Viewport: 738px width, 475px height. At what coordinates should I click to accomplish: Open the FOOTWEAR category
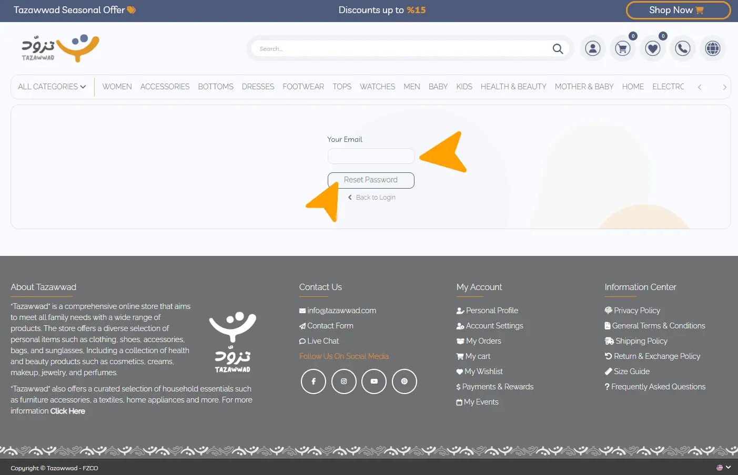pyautogui.click(x=303, y=87)
